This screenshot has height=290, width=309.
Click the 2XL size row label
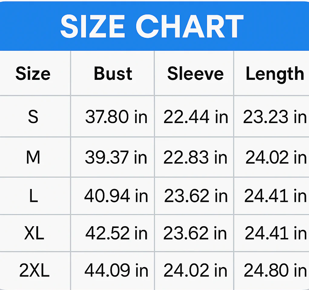pyautogui.click(x=34, y=270)
